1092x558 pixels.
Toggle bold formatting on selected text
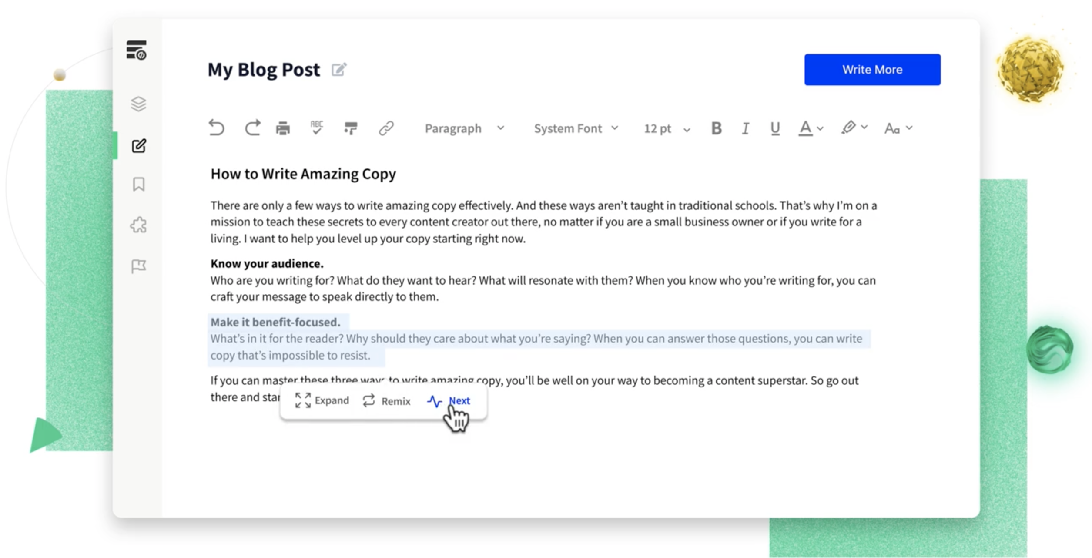pyautogui.click(x=717, y=128)
